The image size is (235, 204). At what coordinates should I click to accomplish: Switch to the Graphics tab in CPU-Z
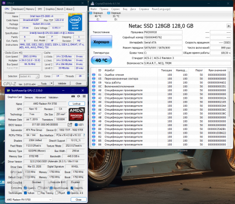[x=50, y=9]
